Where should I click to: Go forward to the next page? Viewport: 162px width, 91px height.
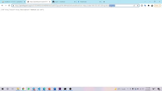(x=6, y=6)
